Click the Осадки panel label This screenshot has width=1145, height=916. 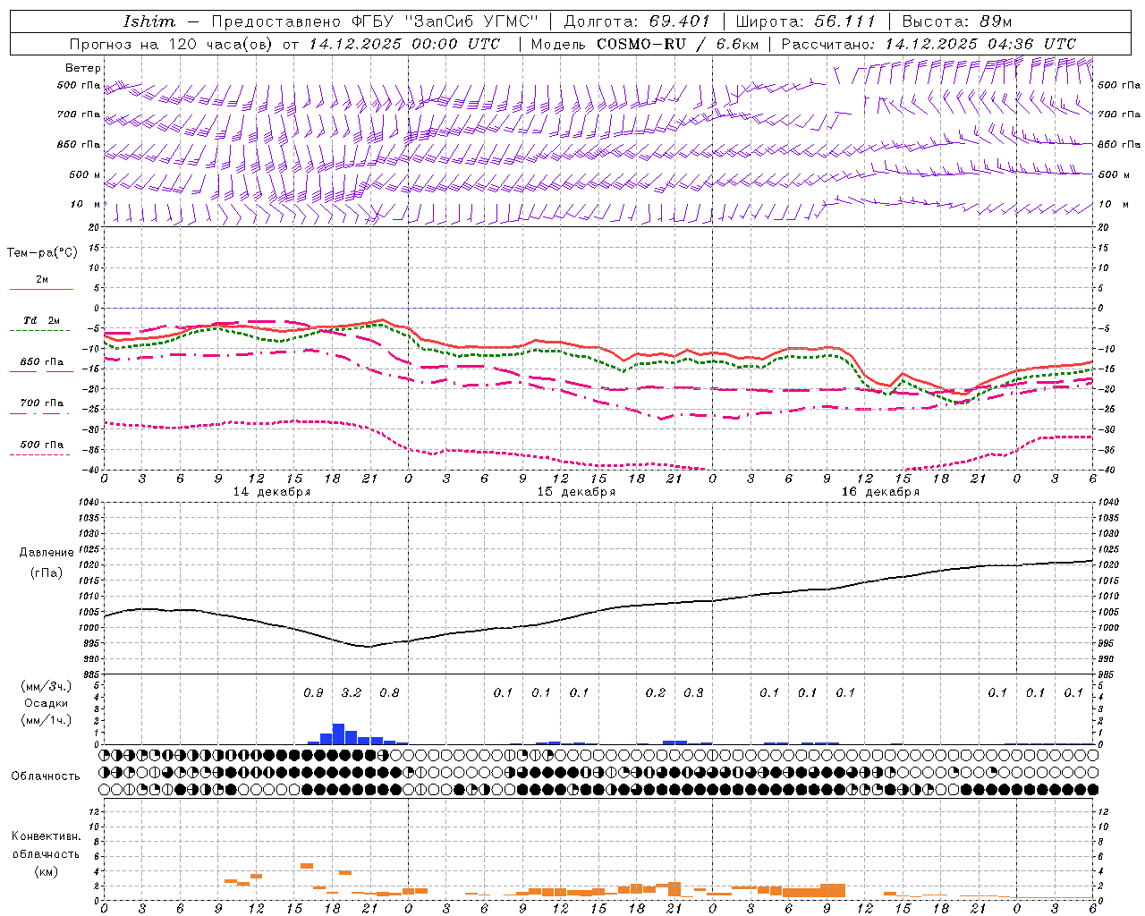(45, 703)
